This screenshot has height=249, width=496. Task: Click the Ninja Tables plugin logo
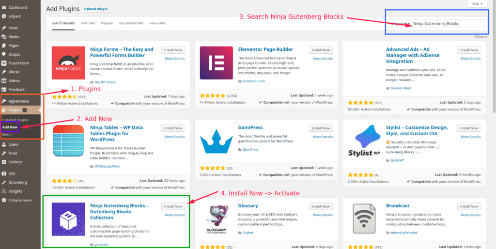[68, 141]
